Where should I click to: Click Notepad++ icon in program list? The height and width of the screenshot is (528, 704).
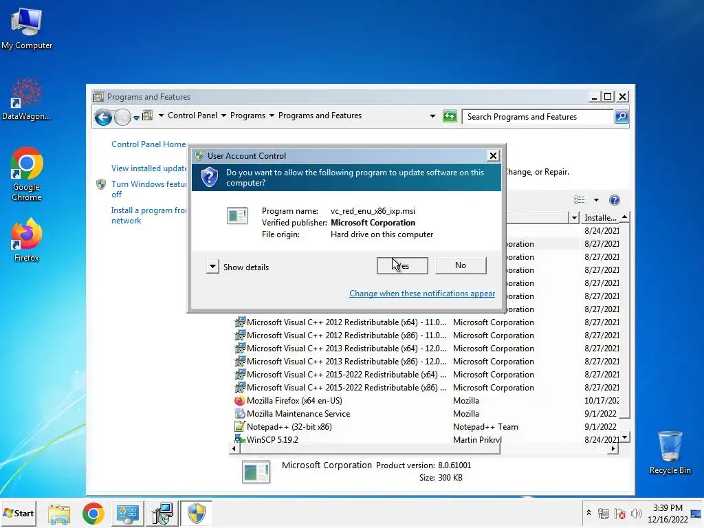(x=240, y=426)
